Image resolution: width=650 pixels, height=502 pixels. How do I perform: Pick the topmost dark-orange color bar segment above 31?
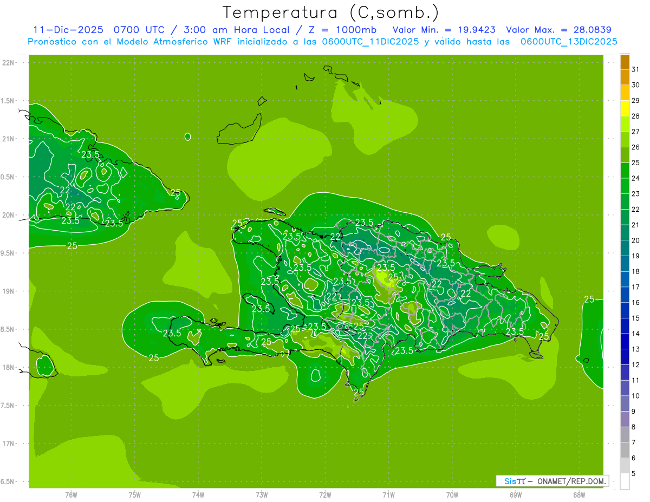[x=625, y=62]
